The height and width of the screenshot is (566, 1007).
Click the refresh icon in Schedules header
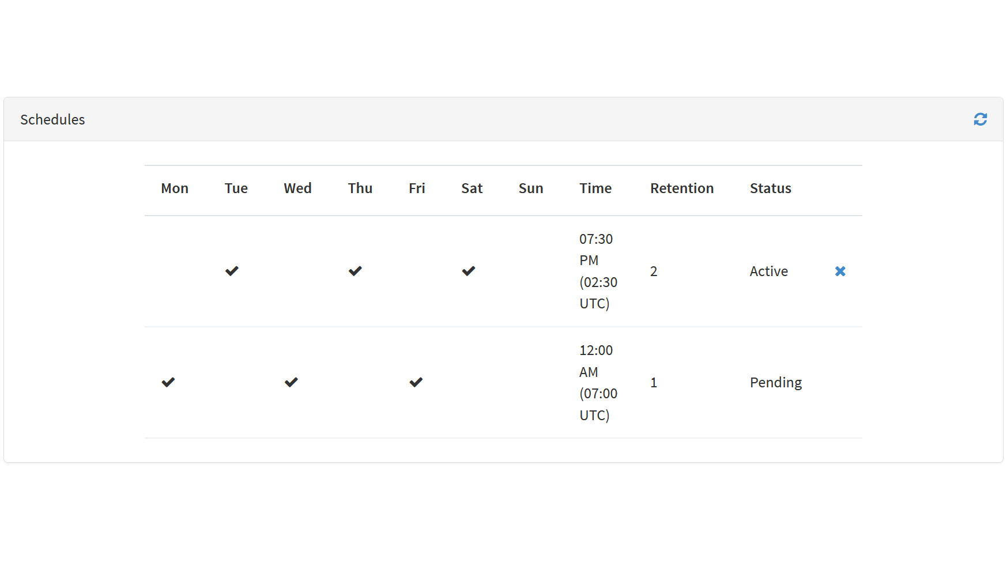pos(981,119)
